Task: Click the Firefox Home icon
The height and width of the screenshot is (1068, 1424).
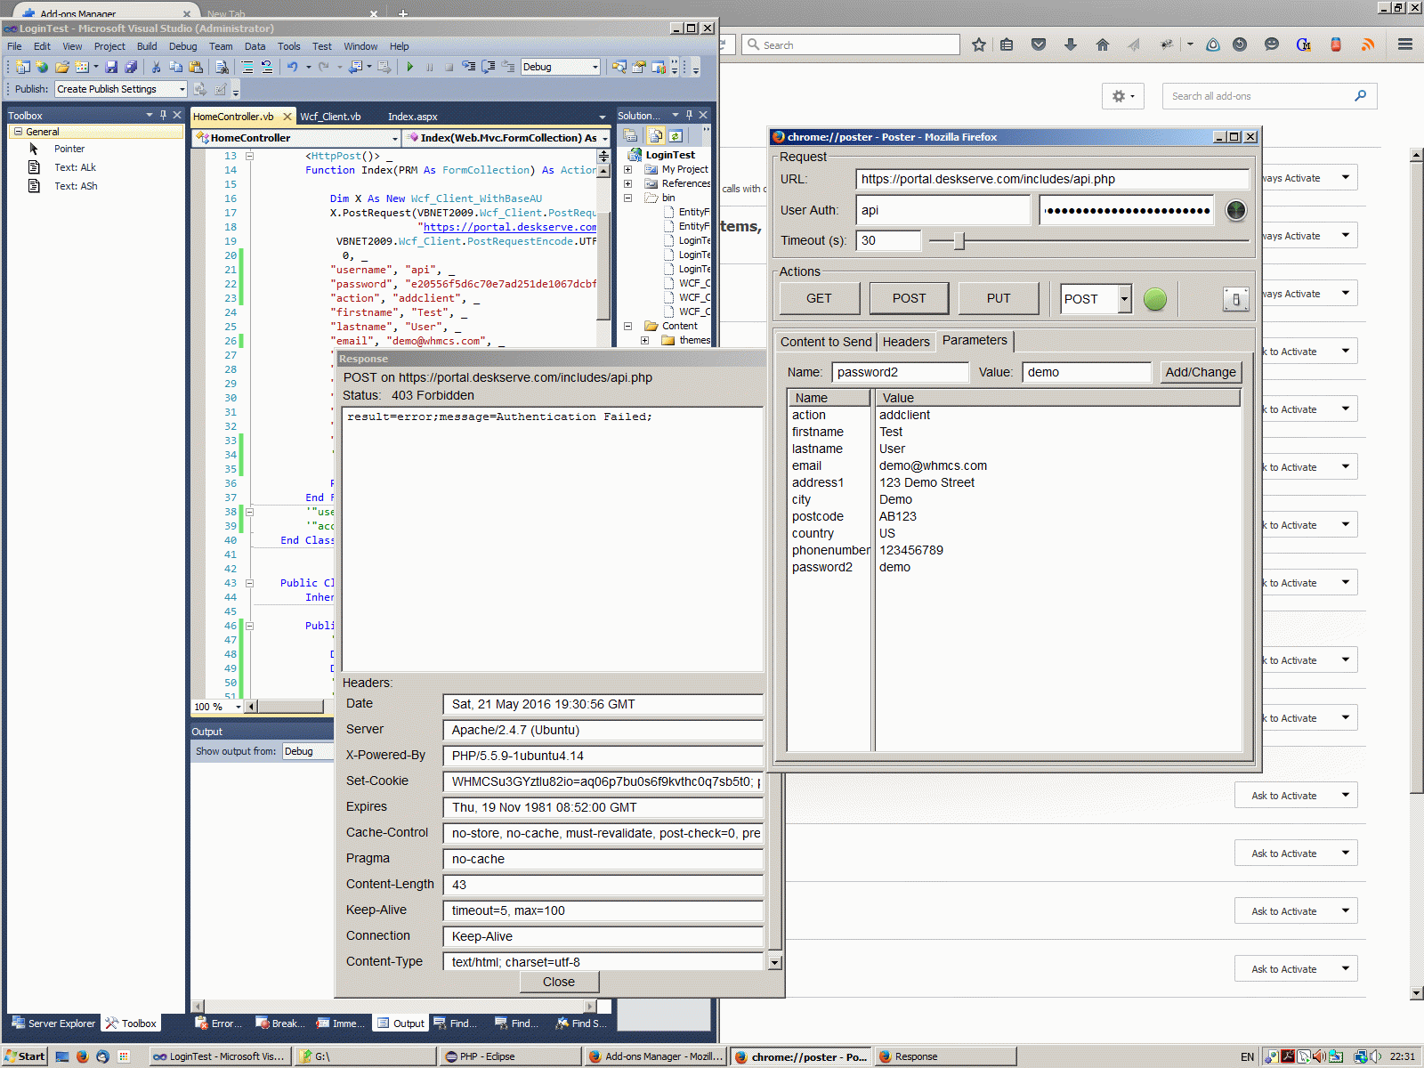Action: pyautogui.click(x=1103, y=44)
